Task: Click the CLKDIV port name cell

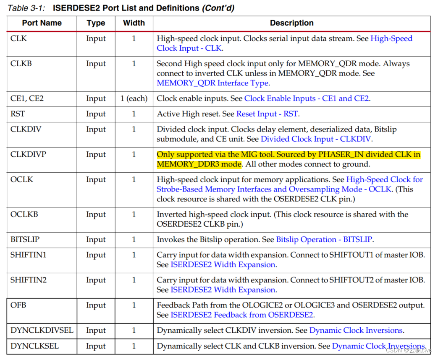Action: [42, 135]
